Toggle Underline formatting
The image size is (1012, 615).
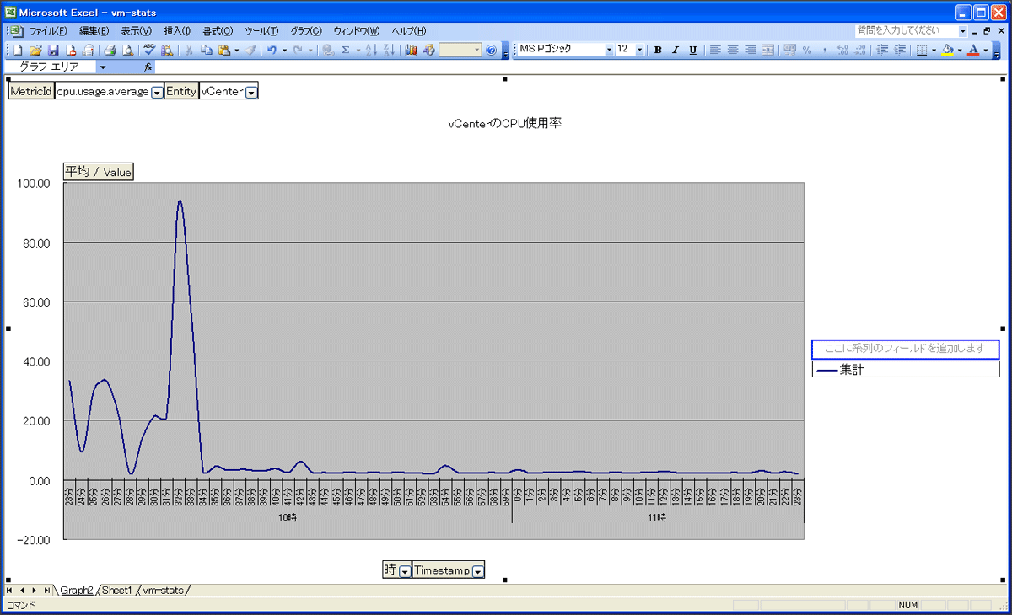point(692,51)
